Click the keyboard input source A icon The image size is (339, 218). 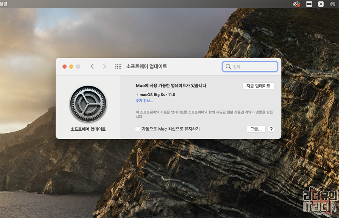(321, 4)
